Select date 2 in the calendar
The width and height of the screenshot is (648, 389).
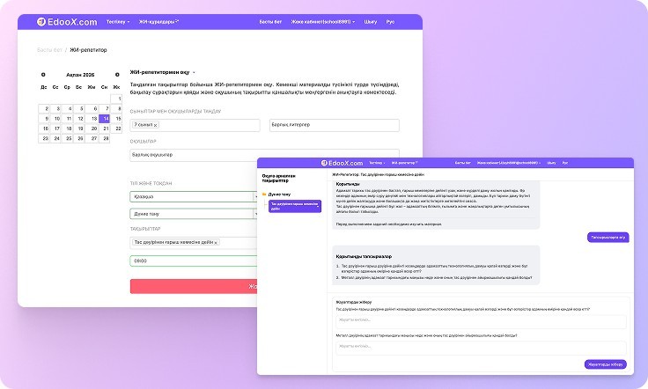(x=44, y=108)
